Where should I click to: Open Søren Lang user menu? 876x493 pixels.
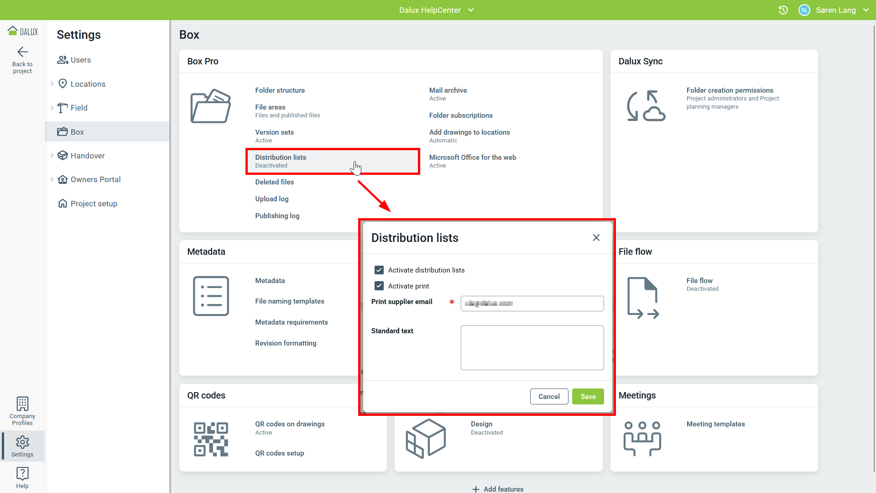tap(835, 10)
